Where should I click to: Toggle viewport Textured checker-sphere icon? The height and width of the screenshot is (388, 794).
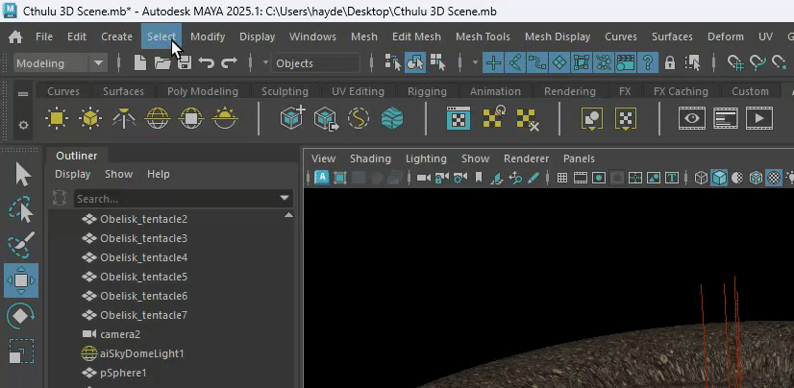(773, 178)
